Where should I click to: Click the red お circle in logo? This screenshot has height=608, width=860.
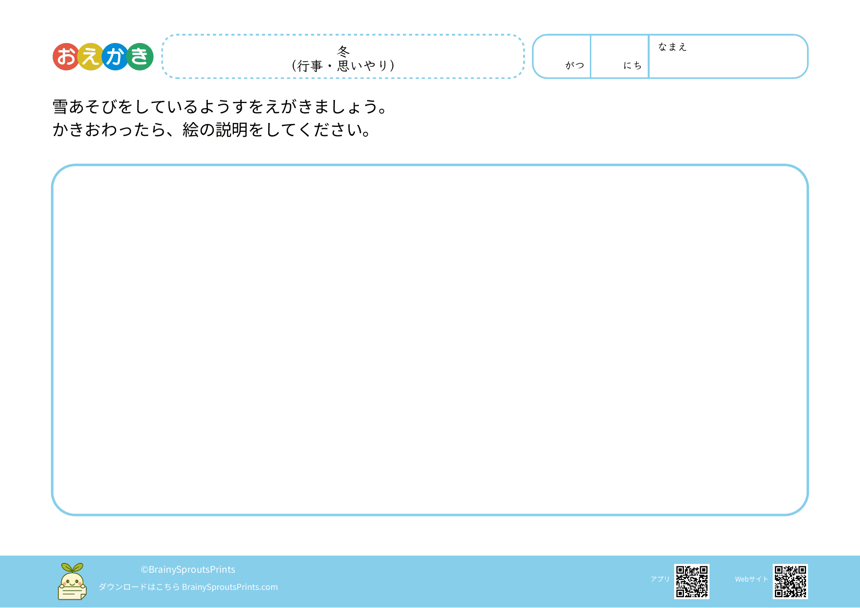pos(66,57)
